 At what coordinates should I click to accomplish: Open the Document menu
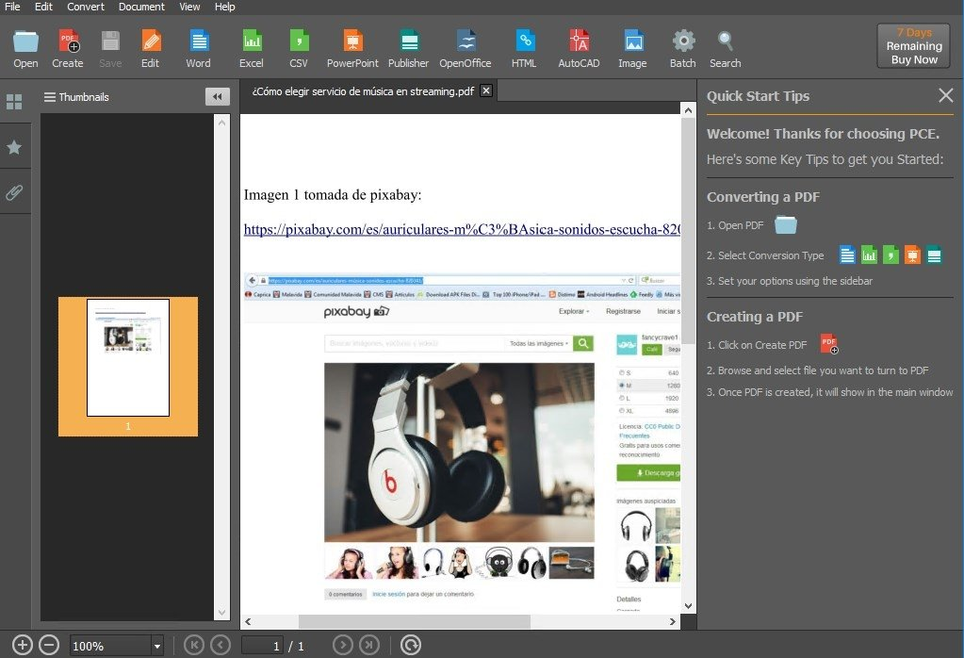pyautogui.click(x=141, y=7)
